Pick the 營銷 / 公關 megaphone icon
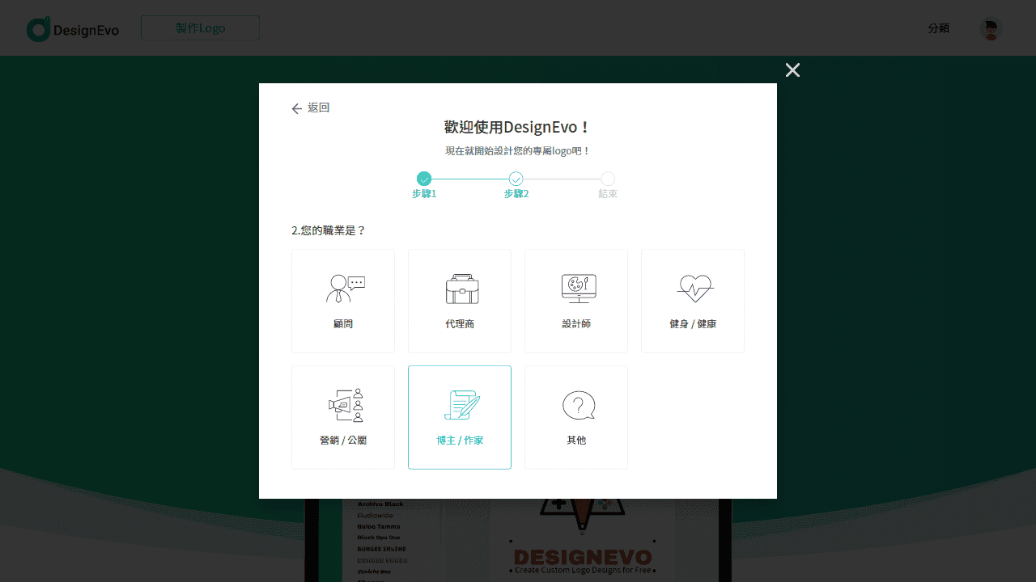This screenshot has width=1036, height=582. click(342, 404)
